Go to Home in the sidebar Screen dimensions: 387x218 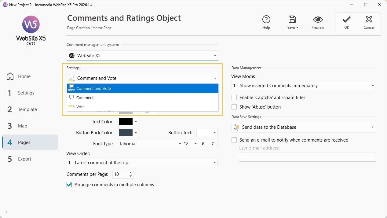click(24, 76)
